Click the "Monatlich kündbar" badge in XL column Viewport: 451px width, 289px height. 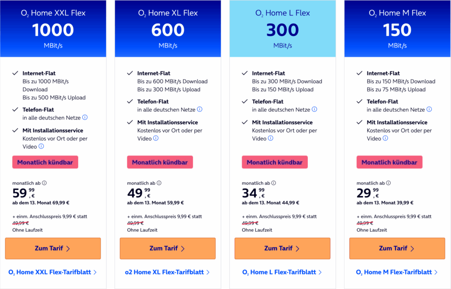[160, 162]
